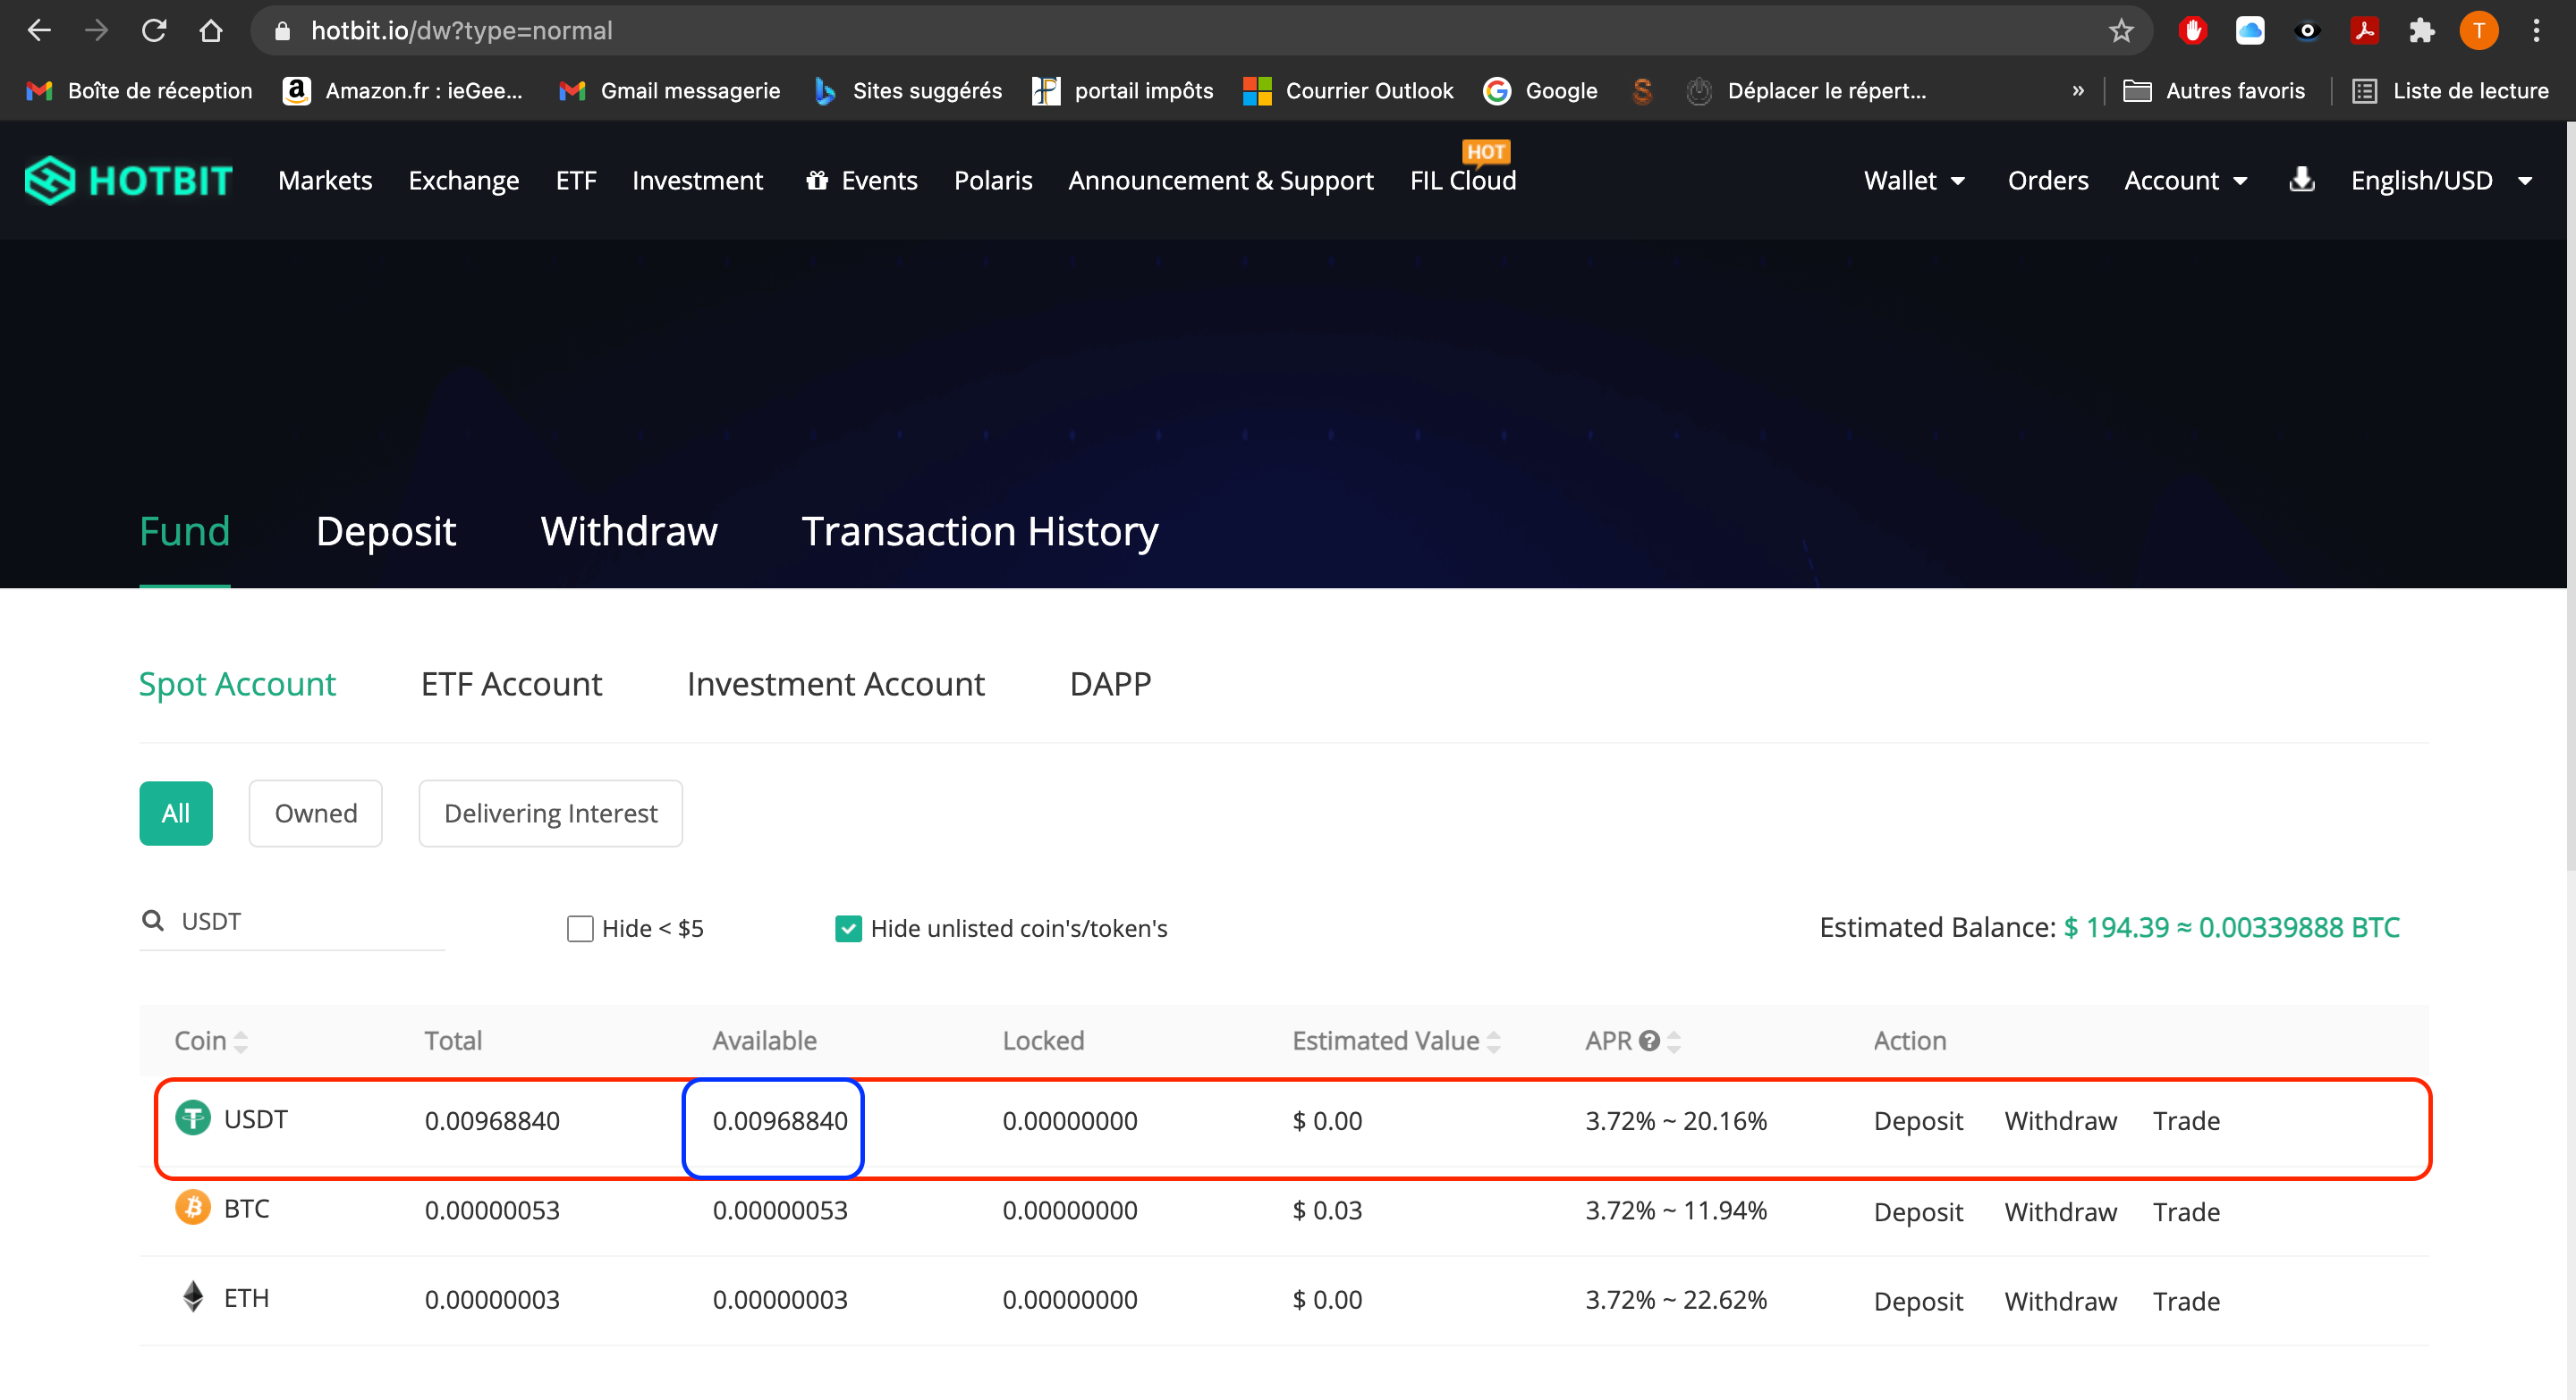Bookmark page with the star icon

pyautogui.click(x=2120, y=31)
